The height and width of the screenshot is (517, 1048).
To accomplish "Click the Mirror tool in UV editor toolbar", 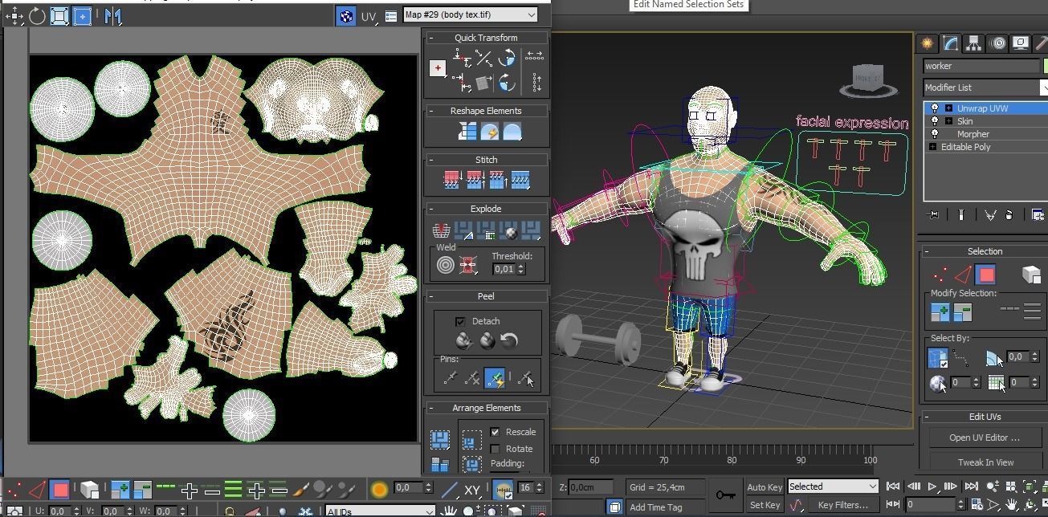I will (x=112, y=16).
